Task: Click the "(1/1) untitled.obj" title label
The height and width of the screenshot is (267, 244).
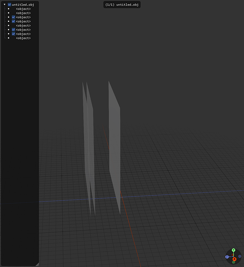Action: click(x=122, y=5)
